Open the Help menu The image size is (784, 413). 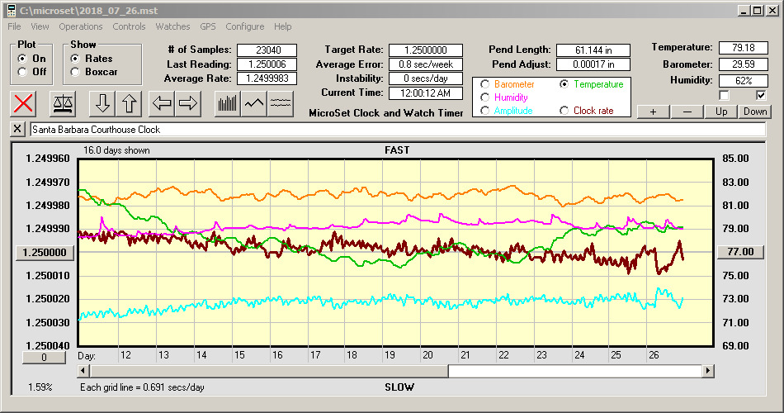[282, 26]
